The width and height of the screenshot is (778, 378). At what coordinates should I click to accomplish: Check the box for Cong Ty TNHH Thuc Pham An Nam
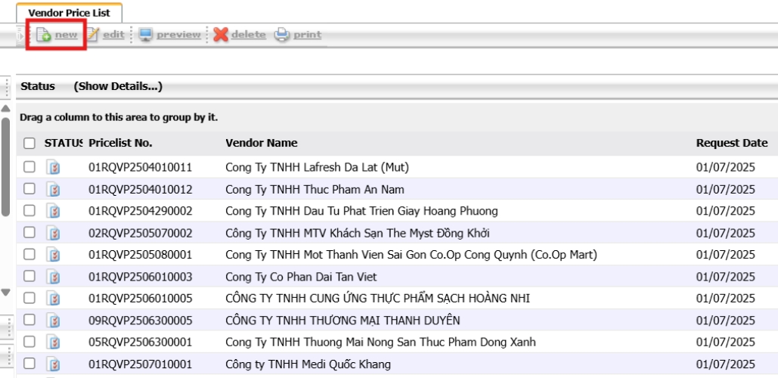click(x=29, y=189)
